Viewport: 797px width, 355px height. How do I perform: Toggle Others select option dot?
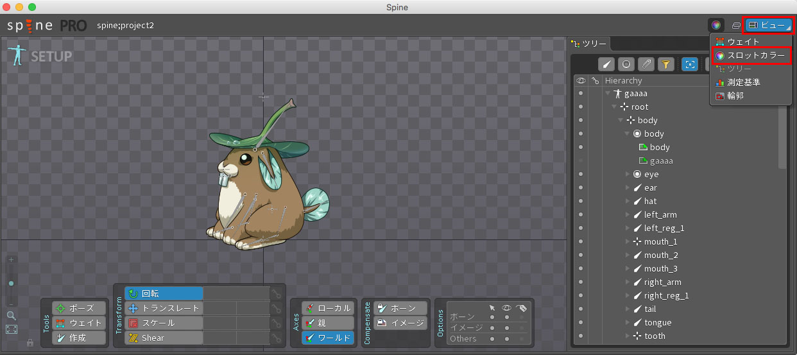492,339
